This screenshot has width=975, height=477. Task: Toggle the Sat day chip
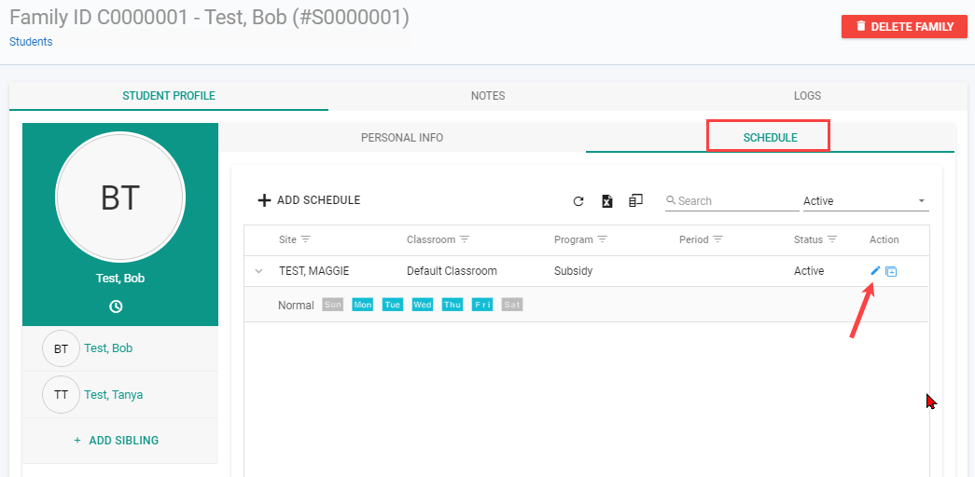click(512, 305)
